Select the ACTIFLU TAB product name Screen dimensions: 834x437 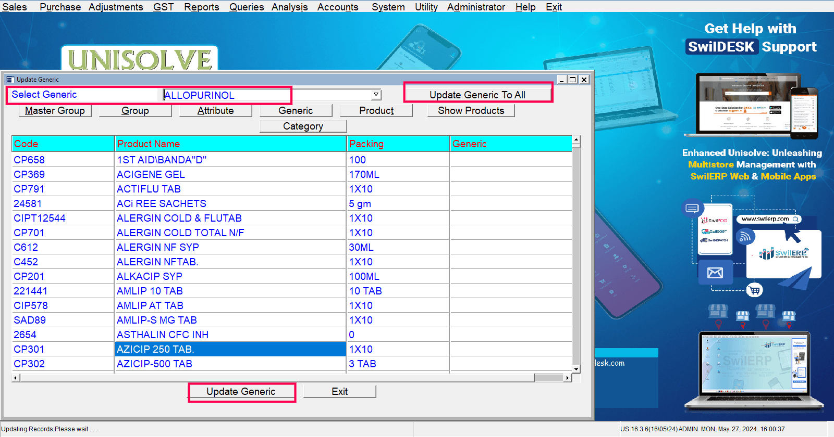[149, 189]
